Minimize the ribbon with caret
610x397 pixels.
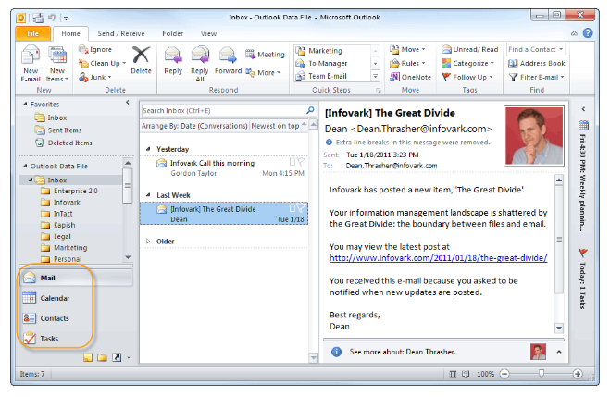coord(574,33)
